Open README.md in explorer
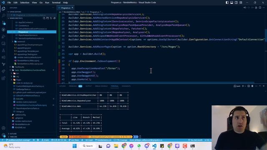The image size is (267, 150). 20,127
